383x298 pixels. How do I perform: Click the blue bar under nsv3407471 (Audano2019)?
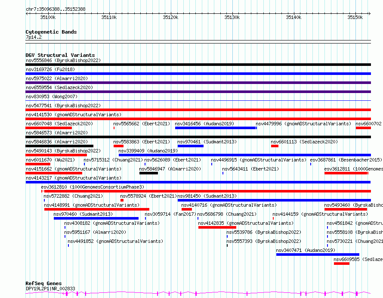318,255
